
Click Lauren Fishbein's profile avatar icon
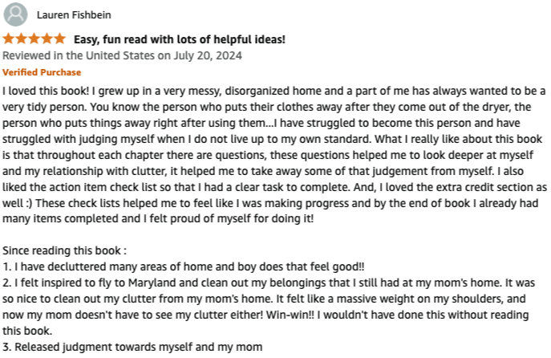(15, 14)
